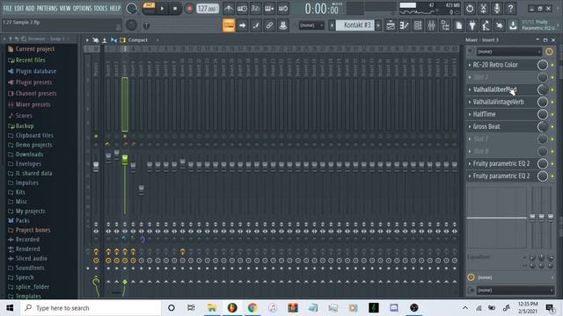563x316 pixels.
Task: Toggle typing keyboard to piano icon
Action: 229,25
